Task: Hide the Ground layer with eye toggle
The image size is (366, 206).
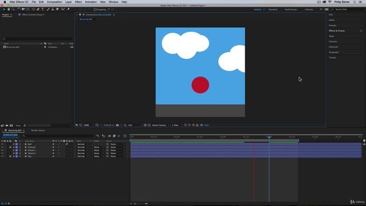Action: tap(2, 148)
